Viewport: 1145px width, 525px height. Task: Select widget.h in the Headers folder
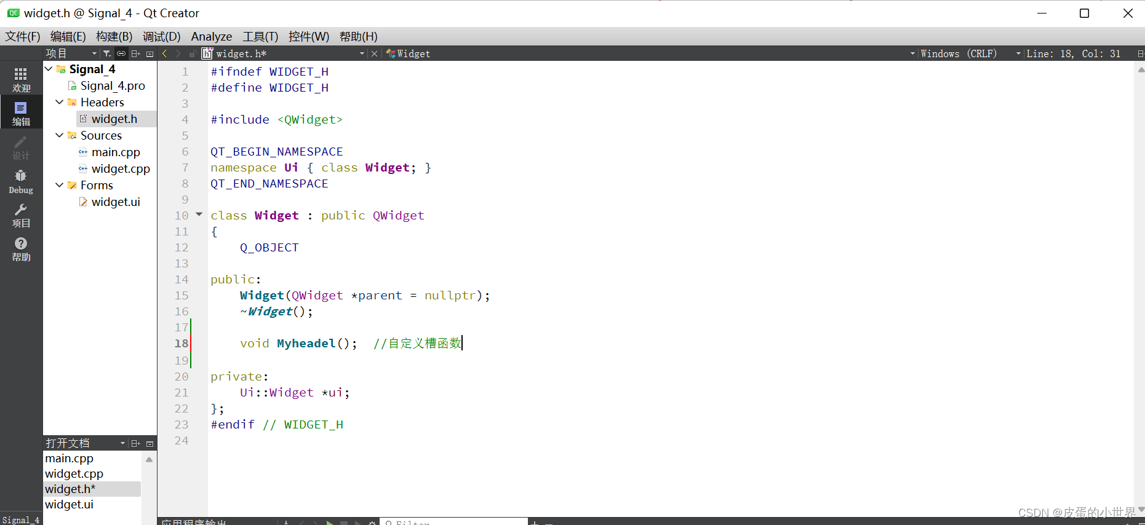[x=114, y=119]
